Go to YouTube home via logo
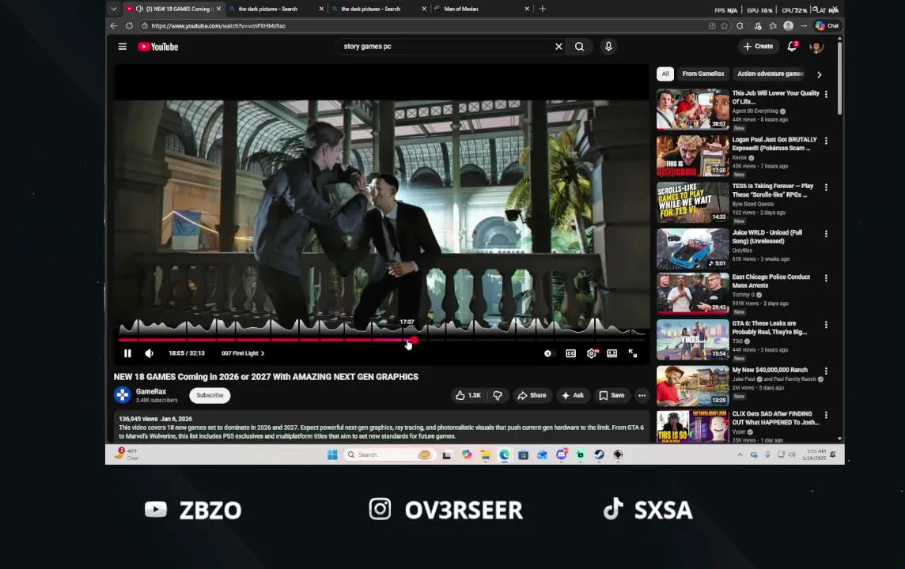Image resolution: width=905 pixels, height=569 pixels. (x=157, y=47)
